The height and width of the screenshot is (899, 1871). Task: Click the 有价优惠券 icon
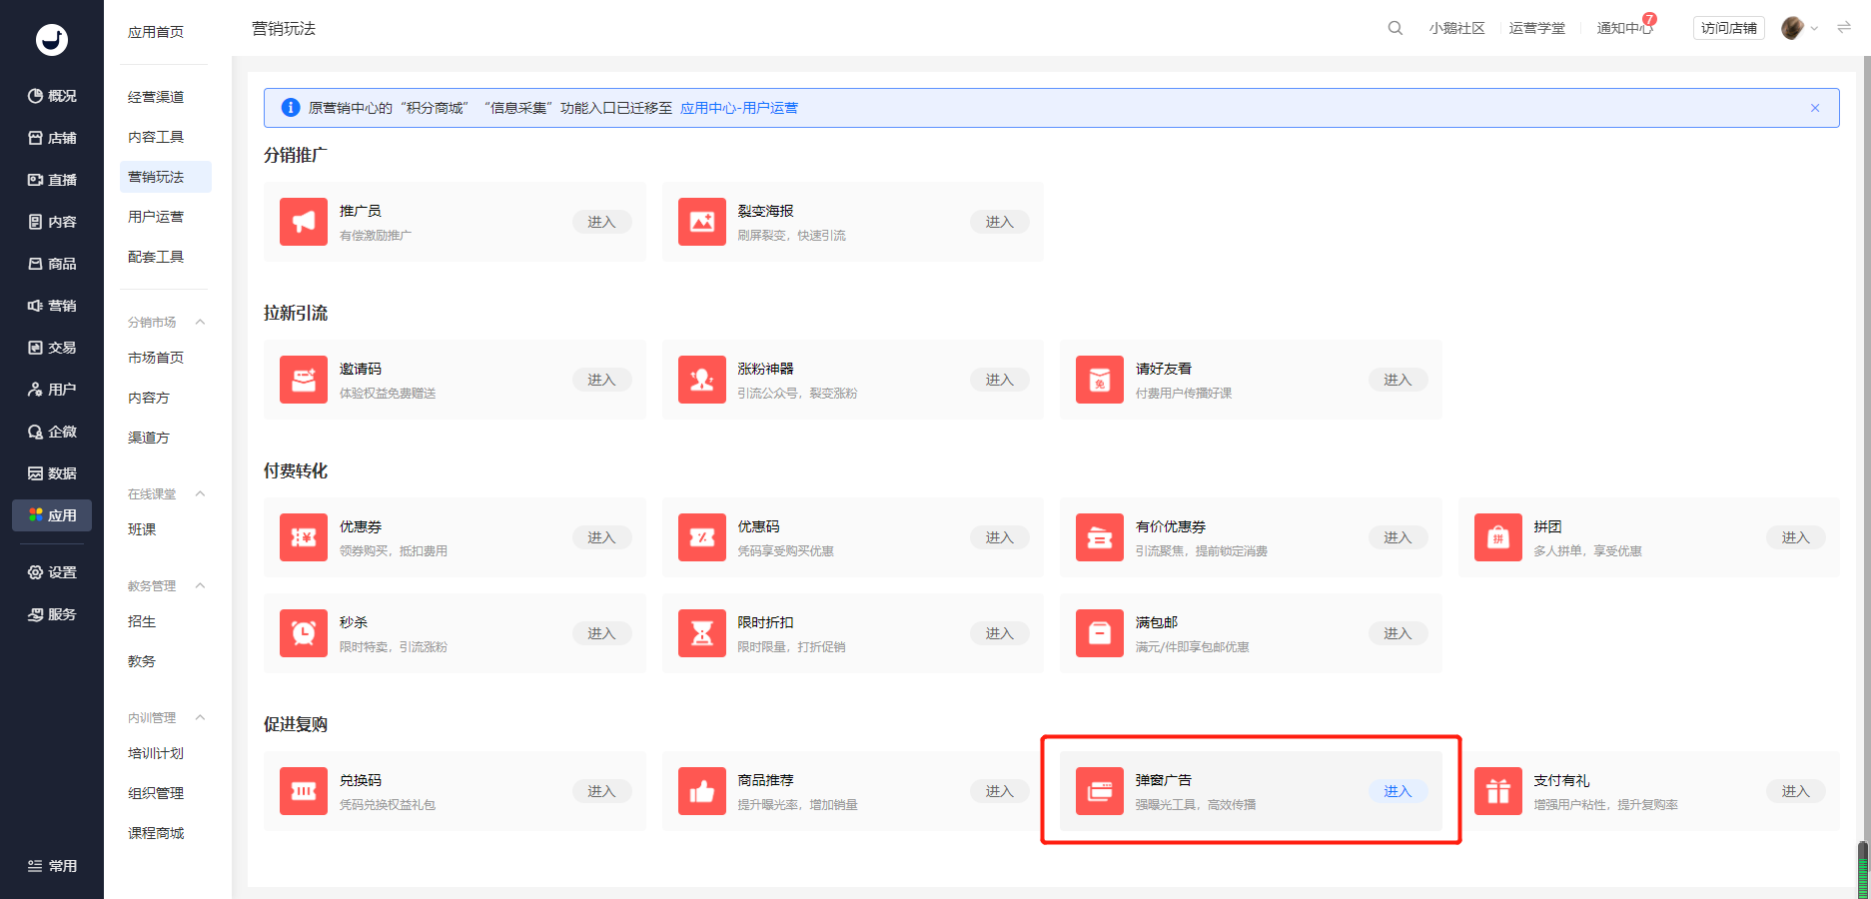tap(1100, 537)
